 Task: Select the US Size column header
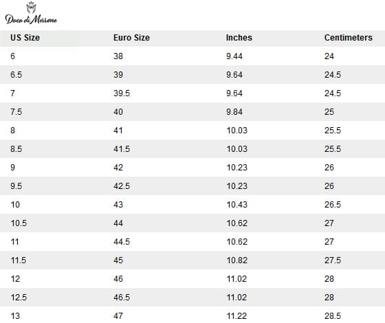(25, 38)
